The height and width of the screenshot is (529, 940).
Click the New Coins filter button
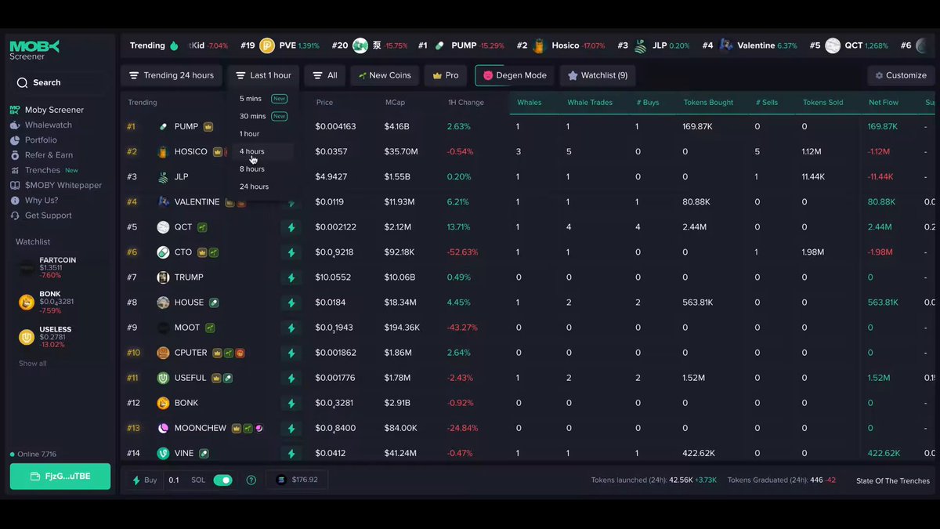(x=385, y=75)
